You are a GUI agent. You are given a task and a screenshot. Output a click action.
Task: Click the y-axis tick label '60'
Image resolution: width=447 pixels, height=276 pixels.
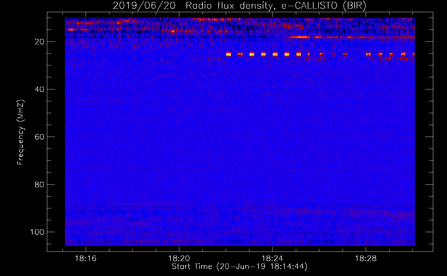pyautogui.click(x=40, y=137)
